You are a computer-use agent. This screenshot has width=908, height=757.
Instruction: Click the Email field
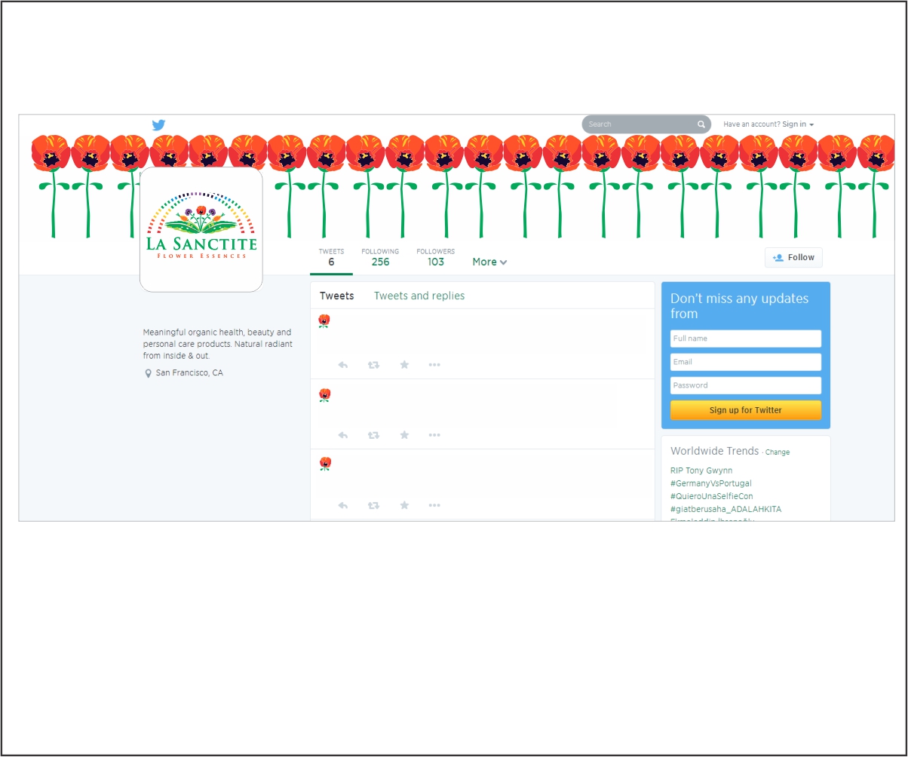746,362
